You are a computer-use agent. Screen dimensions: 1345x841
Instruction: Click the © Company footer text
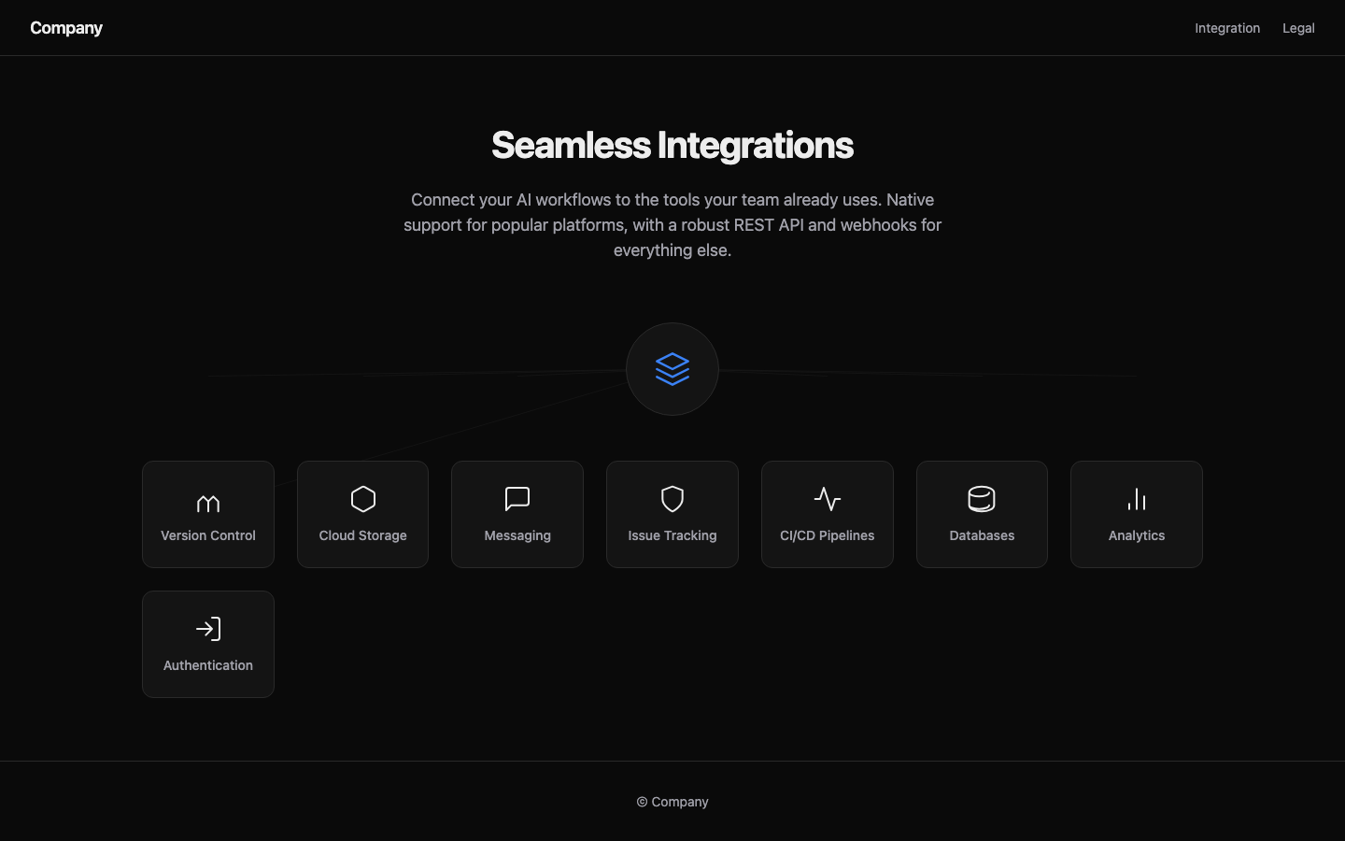[x=672, y=802]
